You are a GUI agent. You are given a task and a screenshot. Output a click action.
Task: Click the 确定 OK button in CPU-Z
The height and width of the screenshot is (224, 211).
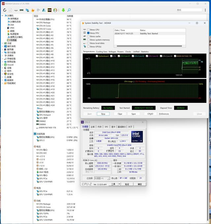point(140,184)
